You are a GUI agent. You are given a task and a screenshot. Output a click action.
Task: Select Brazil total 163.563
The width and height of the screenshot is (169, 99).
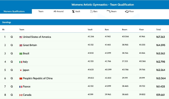[x=161, y=53]
